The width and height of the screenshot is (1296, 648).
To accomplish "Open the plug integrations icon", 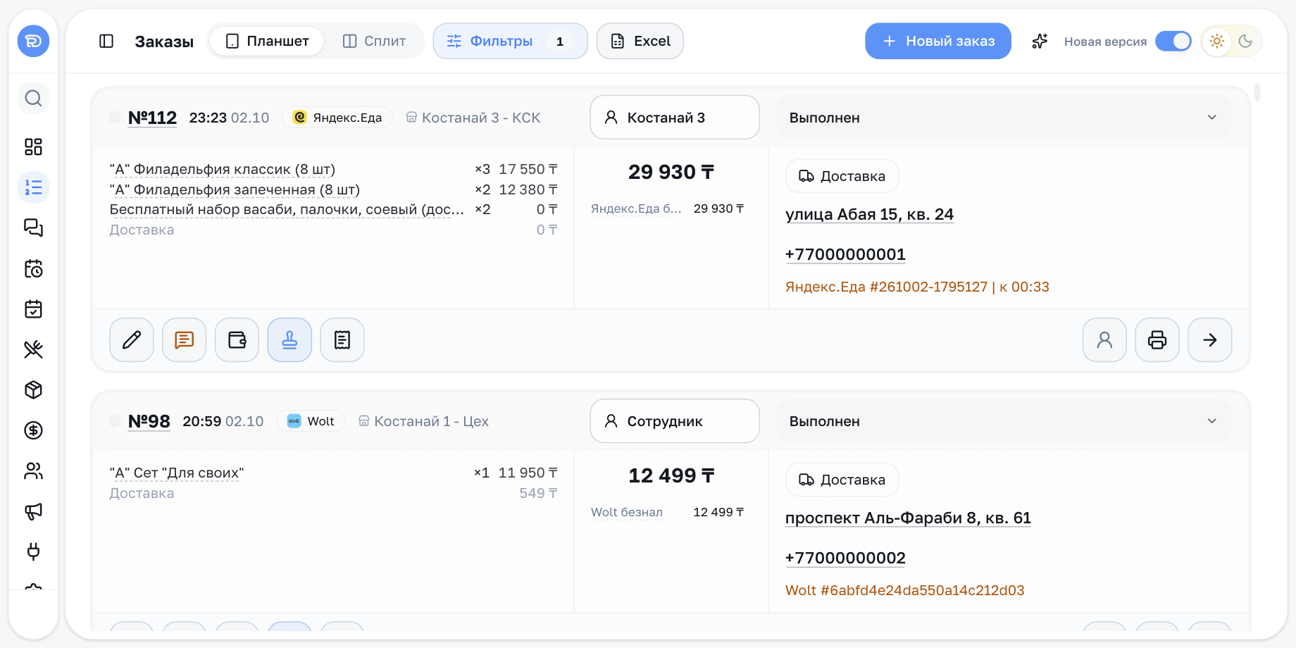I will (33, 552).
